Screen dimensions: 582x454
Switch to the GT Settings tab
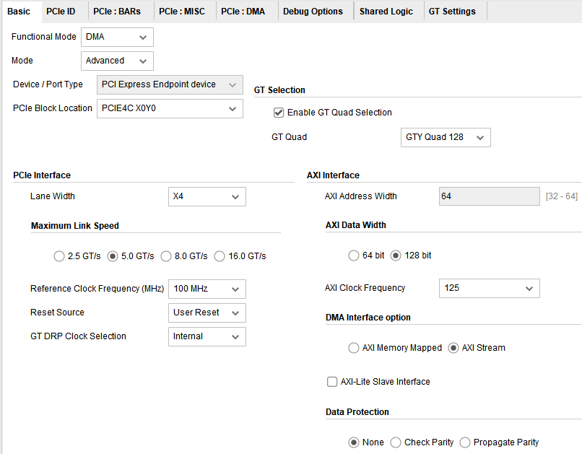[x=451, y=11]
